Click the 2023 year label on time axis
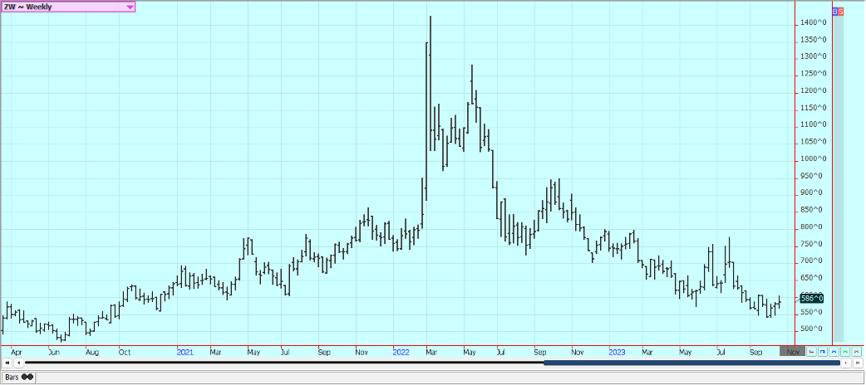This screenshot has width=866, height=385. [x=617, y=351]
